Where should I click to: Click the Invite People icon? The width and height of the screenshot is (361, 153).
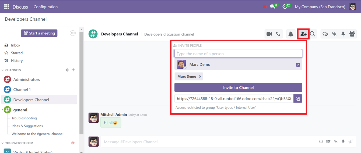pyautogui.click(x=303, y=34)
